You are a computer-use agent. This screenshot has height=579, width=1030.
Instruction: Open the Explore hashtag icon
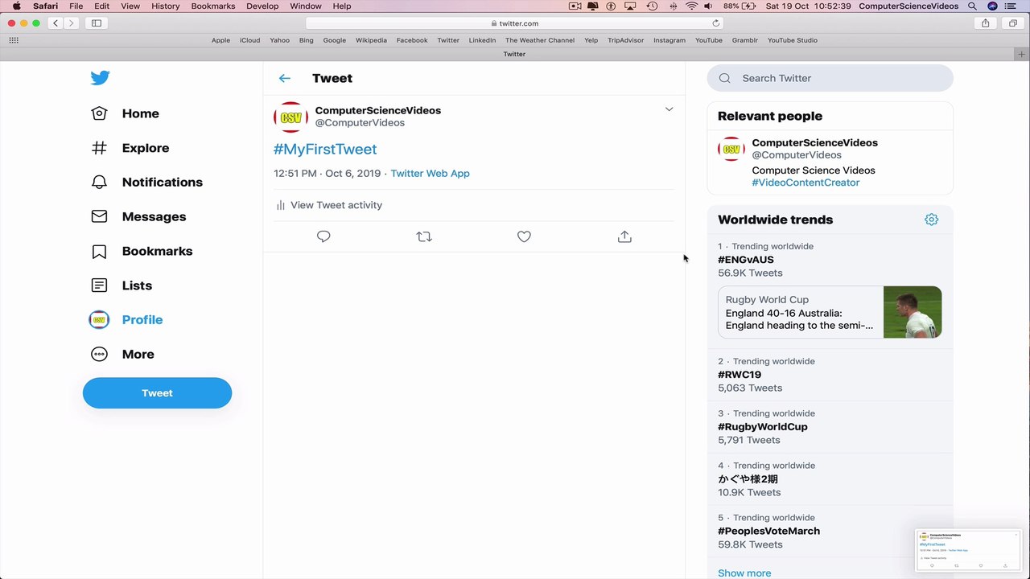(x=99, y=148)
